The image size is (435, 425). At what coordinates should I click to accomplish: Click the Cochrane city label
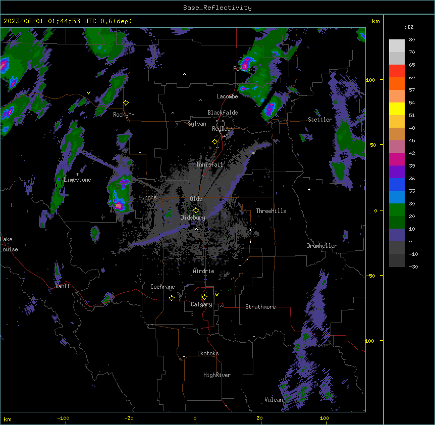[162, 287]
